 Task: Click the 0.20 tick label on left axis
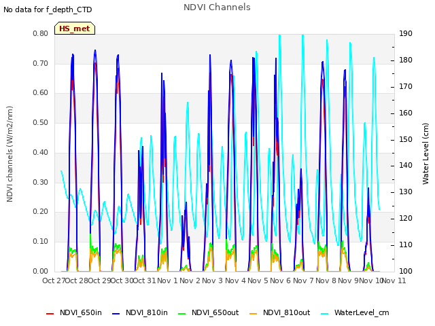coord(41,212)
